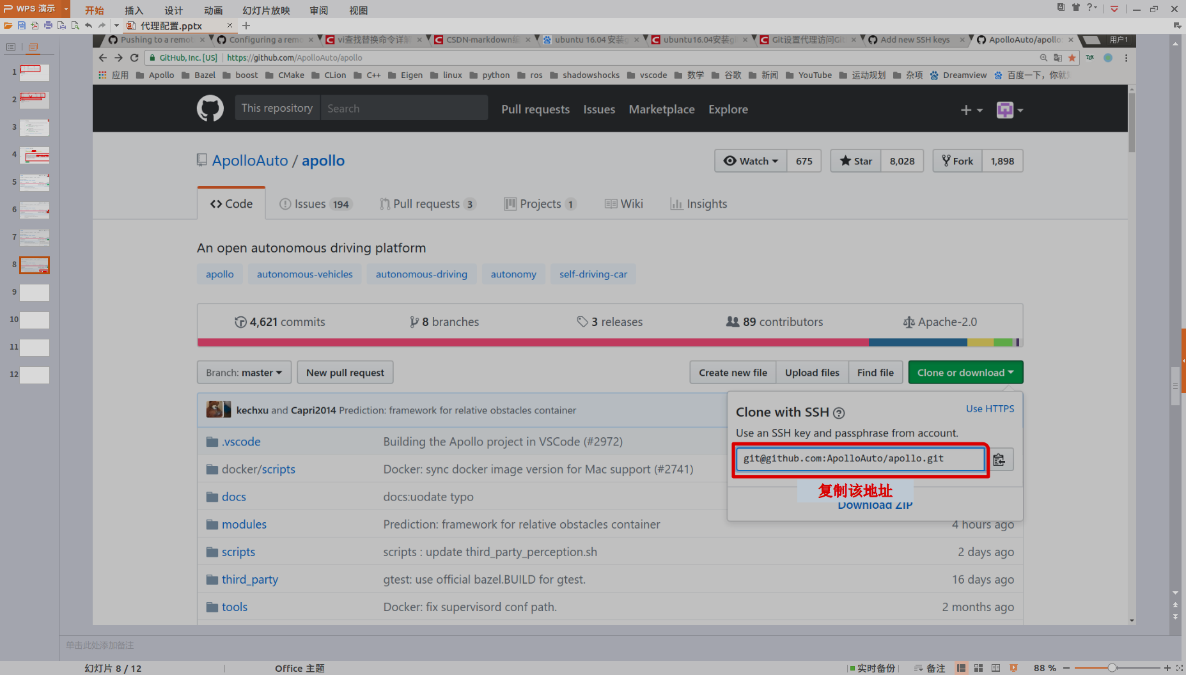The height and width of the screenshot is (675, 1186).
Task: Open the 插入 ribbon tab
Action: point(134,10)
